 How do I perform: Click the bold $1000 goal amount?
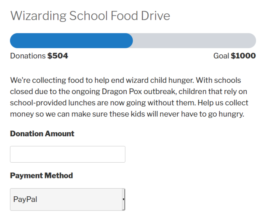243,56
